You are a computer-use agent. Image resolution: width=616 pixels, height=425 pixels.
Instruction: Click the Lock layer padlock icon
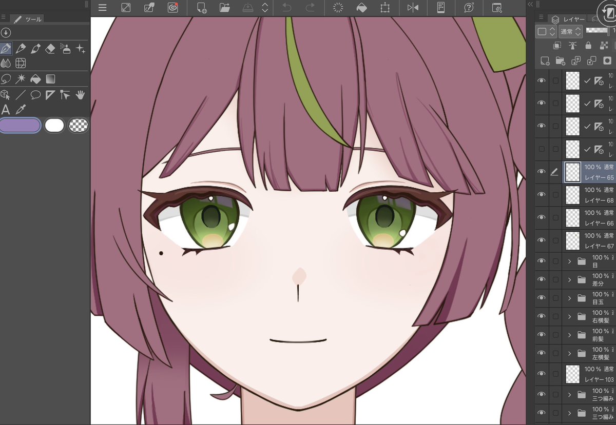coord(588,46)
